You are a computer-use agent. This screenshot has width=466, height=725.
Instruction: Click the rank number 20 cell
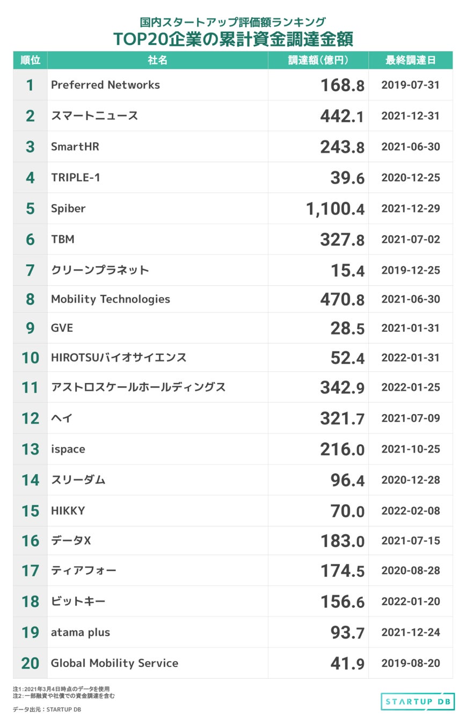tap(30, 663)
